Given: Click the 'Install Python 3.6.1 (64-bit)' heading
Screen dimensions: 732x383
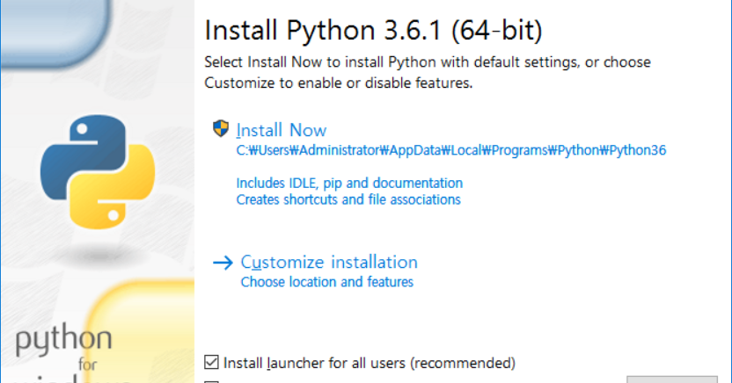Looking at the screenshot, I should 373,31.
